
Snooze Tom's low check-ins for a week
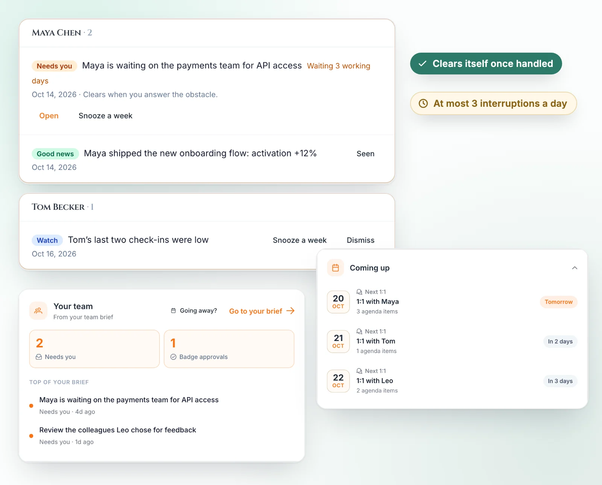coord(299,240)
